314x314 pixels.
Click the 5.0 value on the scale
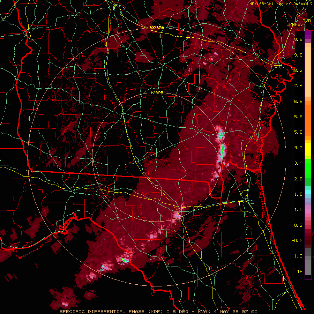(x=298, y=132)
